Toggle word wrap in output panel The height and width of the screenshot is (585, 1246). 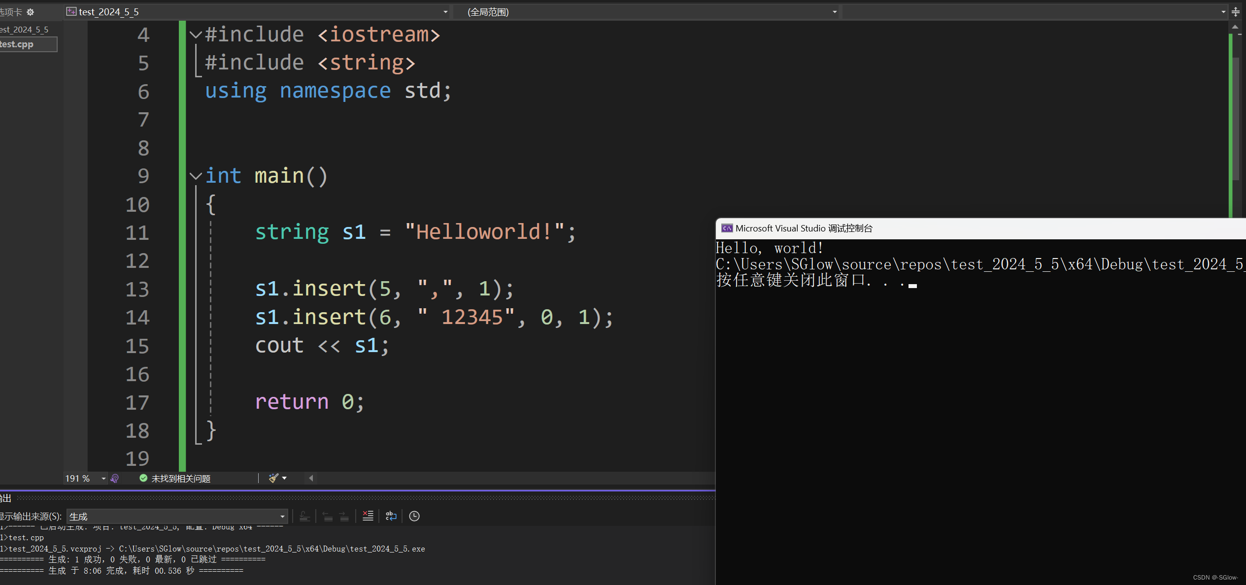click(391, 516)
